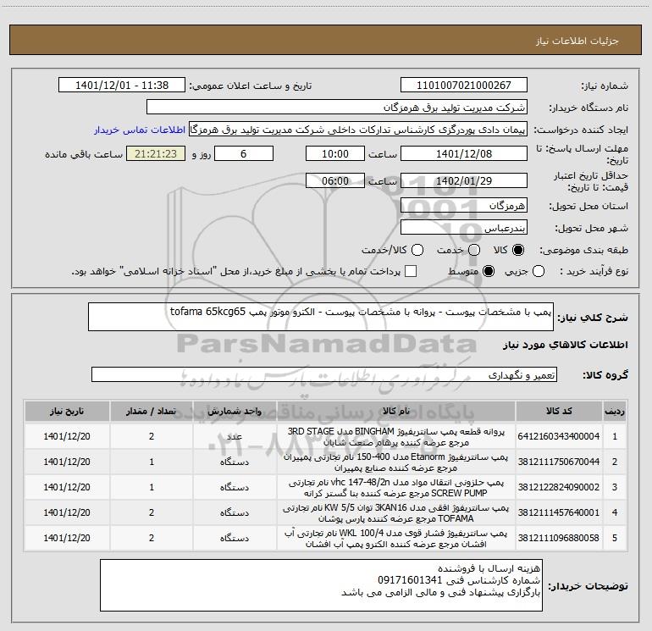Click the نام کالا column header
The image size is (652, 631).
pos(396,411)
